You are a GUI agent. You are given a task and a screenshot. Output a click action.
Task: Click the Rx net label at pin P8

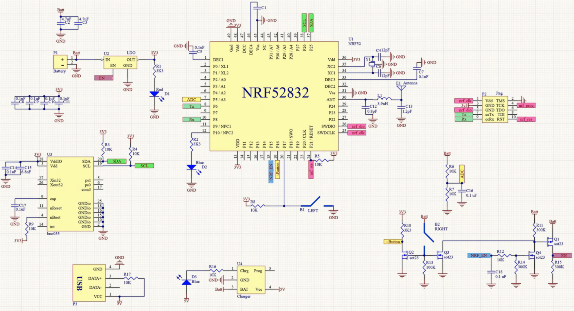click(x=191, y=120)
